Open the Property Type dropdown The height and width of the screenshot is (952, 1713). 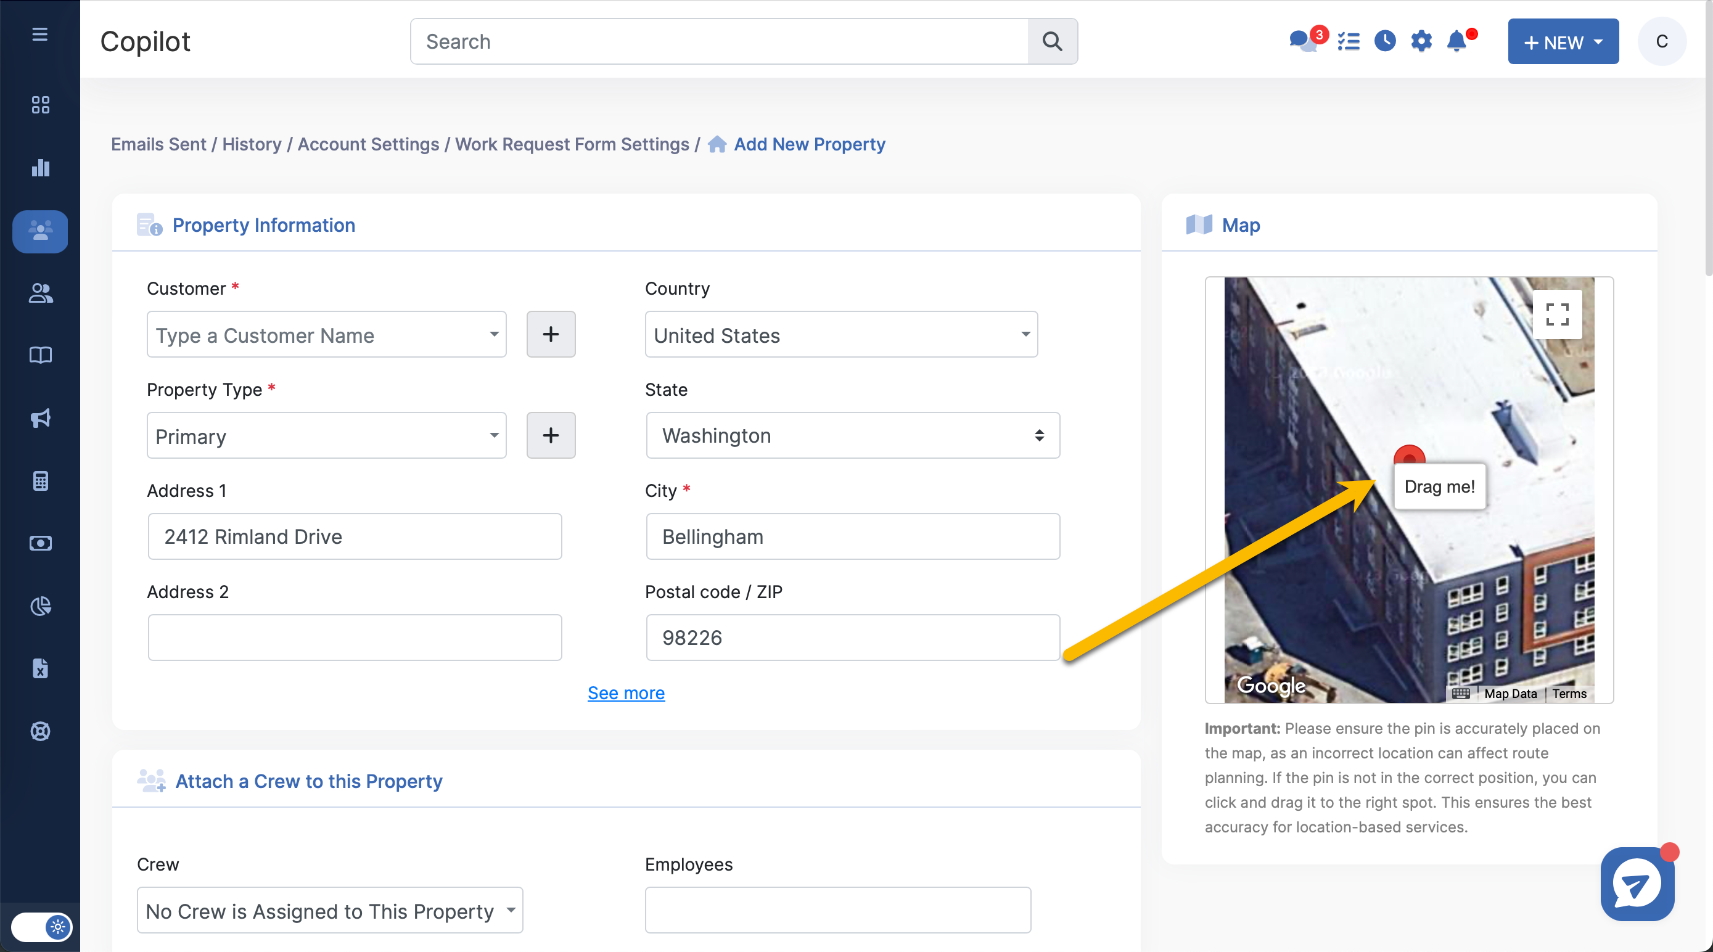[327, 435]
